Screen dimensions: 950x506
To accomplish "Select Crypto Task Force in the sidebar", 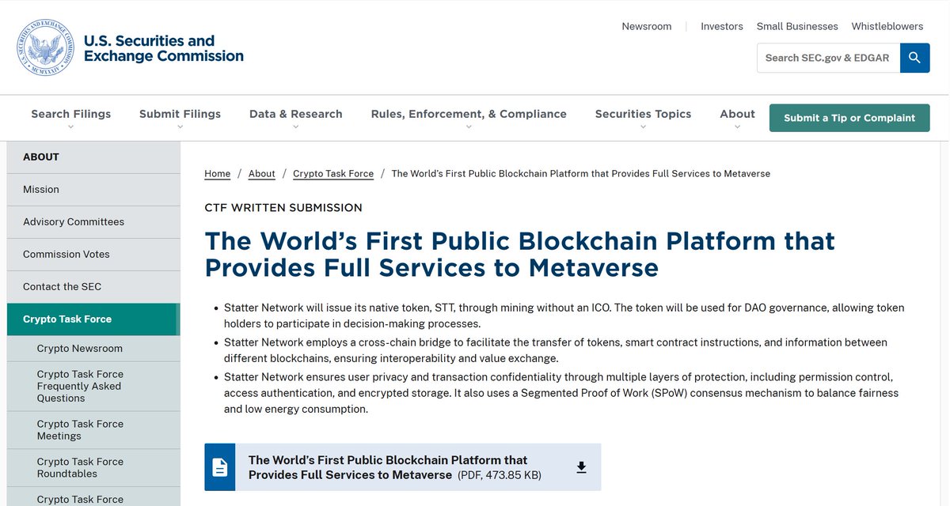I will tap(93, 319).
